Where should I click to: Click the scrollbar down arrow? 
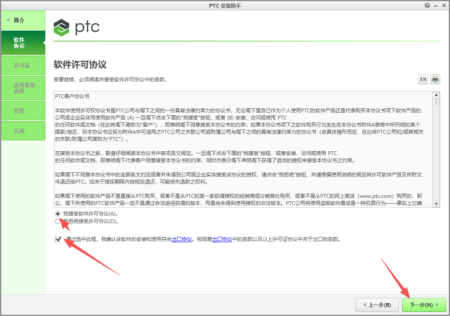pyautogui.click(x=437, y=203)
